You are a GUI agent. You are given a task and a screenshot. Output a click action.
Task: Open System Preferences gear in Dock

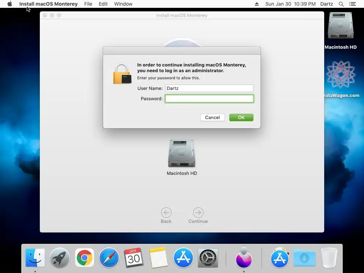pyautogui.click(x=208, y=258)
